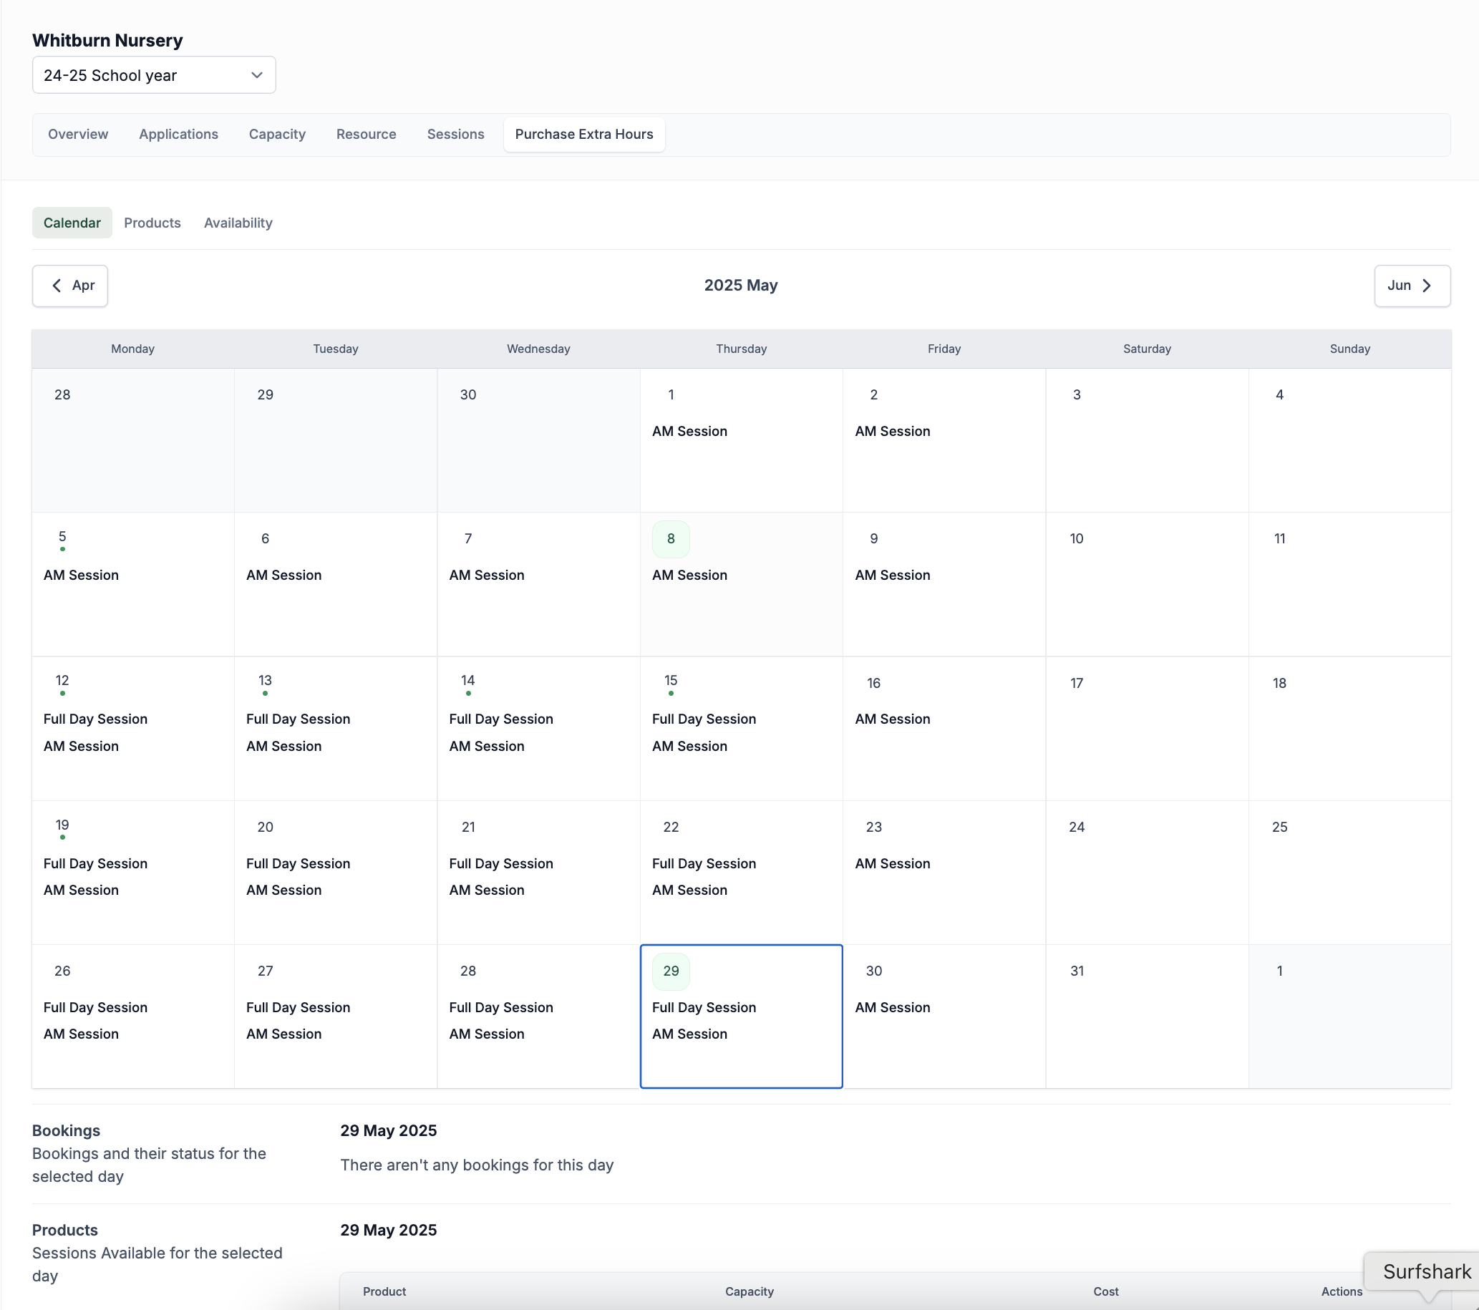This screenshot has height=1310, width=1479.
Task: Click AM Session on May 13
Action: tap(283, 746)
